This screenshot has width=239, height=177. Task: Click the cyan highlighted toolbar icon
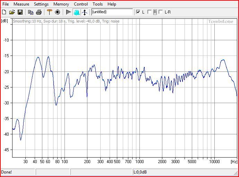[76, 12]
